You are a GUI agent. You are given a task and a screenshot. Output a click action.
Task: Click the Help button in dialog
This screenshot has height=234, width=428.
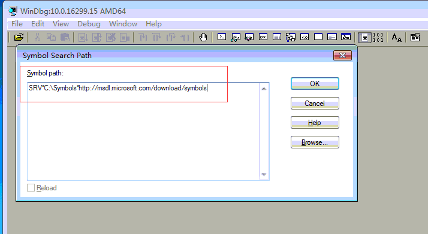click(x=315, y=123)
